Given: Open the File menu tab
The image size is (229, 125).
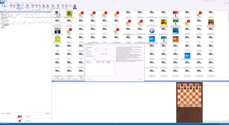Looking at the screenshot, I should [2, 3].
